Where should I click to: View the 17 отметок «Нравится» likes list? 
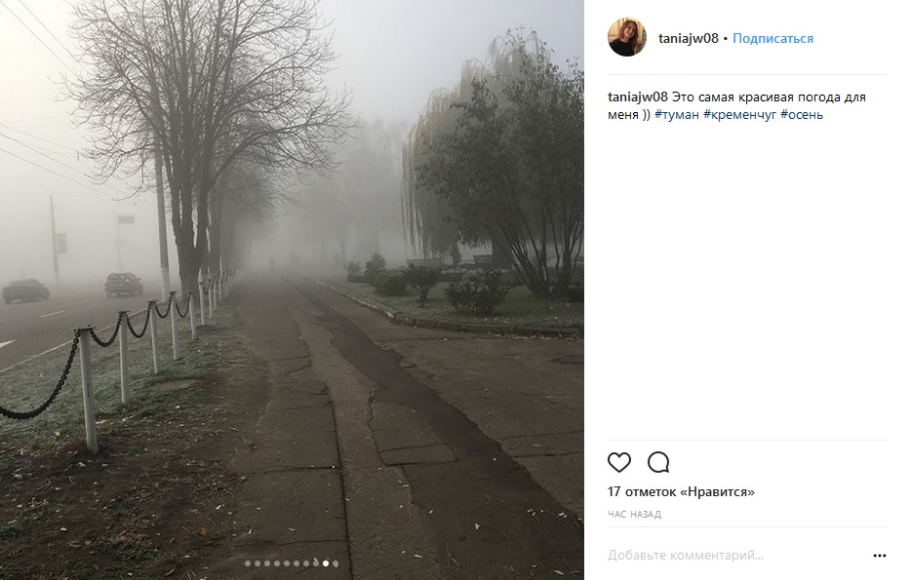click(x=681, y=492)
